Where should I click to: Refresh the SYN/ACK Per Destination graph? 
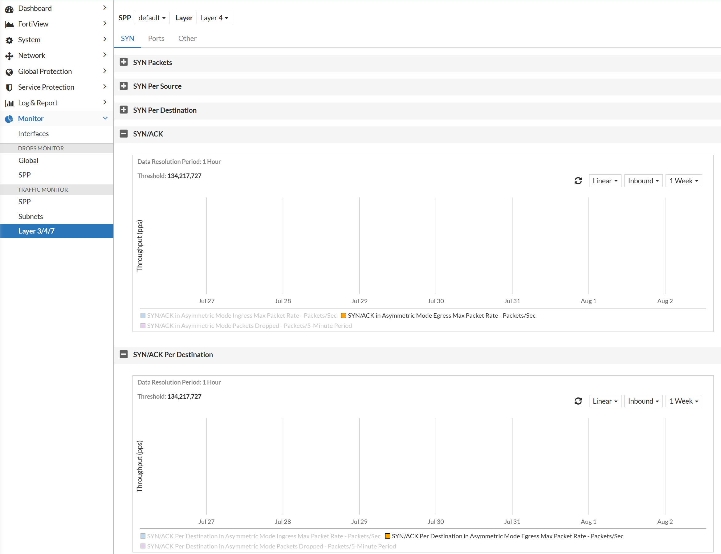tap(578, 401)
